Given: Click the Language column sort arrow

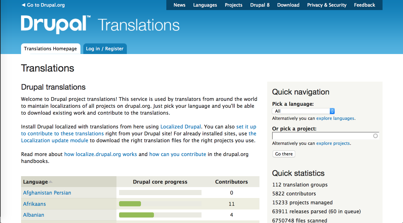Looking at the screenshot, I should click(x=51, y=182).
